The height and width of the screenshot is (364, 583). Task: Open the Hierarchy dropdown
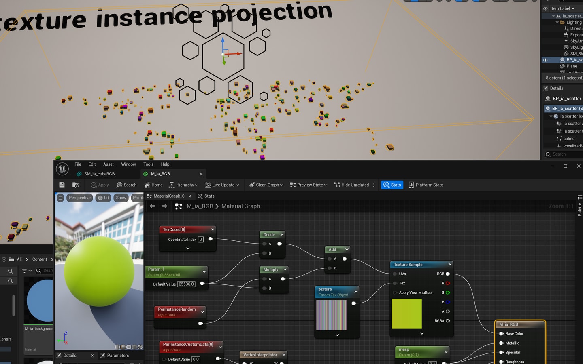[x=183, y=185]
